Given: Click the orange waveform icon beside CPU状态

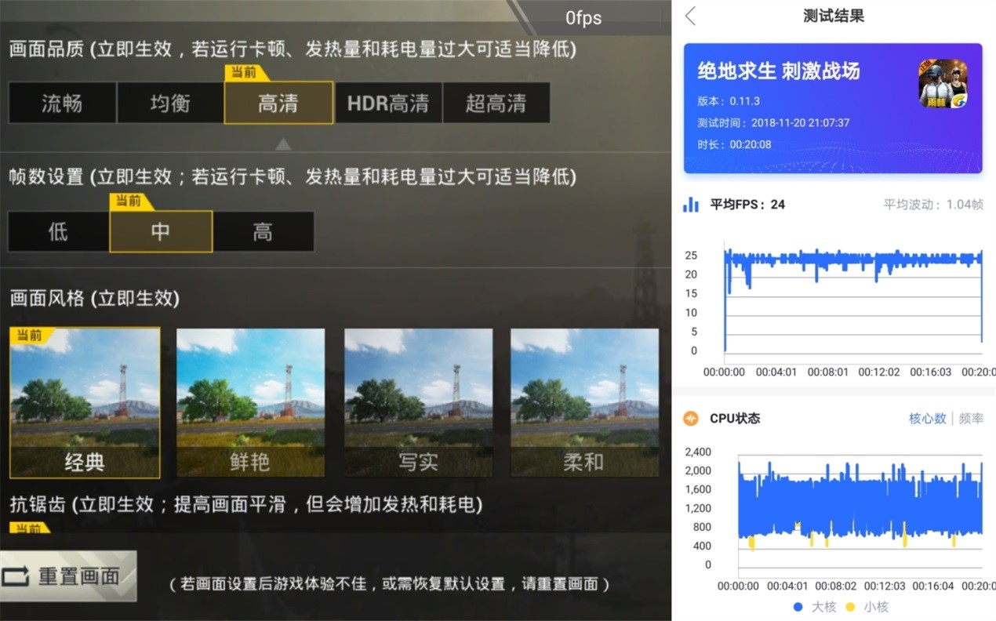Looking at the screenshot, I should pos(691,418).
